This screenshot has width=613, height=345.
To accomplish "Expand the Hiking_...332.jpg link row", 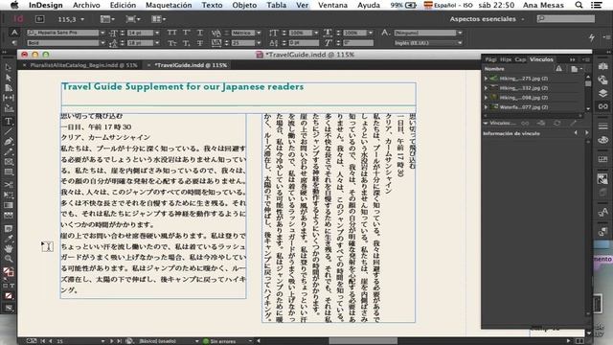I will click(486, 88).
